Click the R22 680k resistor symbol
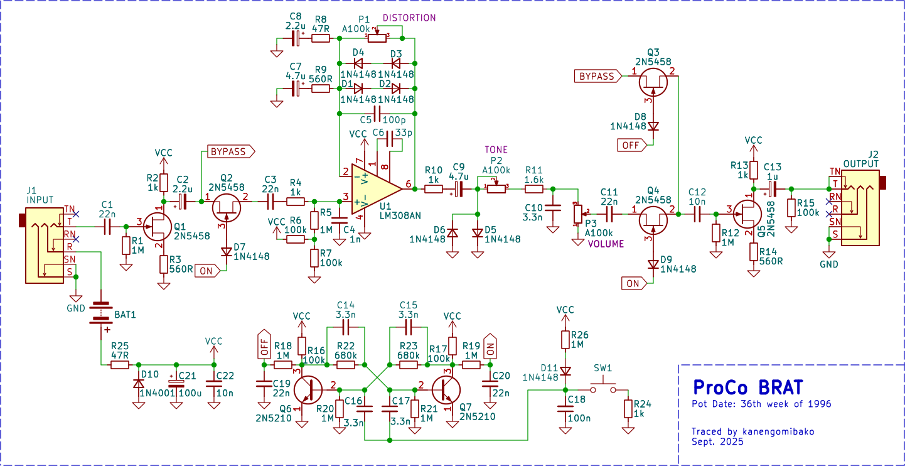 pyautogui.click(x=345, y=364)
